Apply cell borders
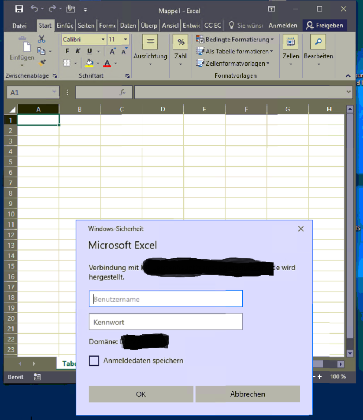Screen dimensions: 363x420 [x=67, y=63]
